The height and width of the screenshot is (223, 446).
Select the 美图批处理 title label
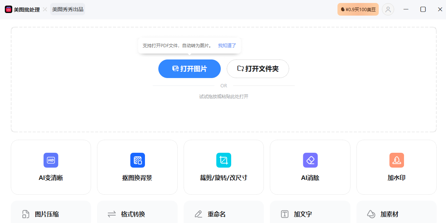tap(27, 10)
